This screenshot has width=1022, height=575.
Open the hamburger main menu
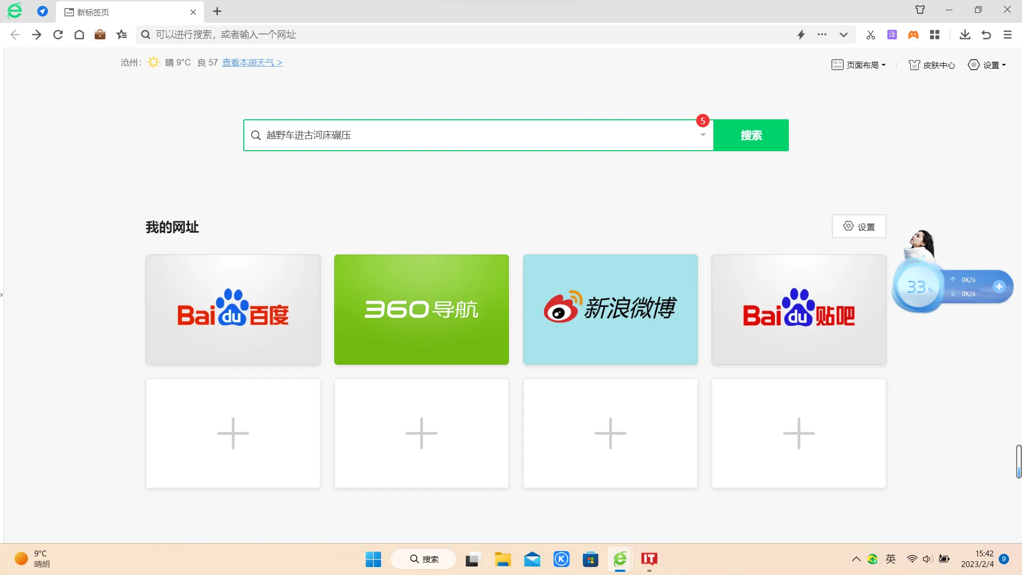point(1008,35)
